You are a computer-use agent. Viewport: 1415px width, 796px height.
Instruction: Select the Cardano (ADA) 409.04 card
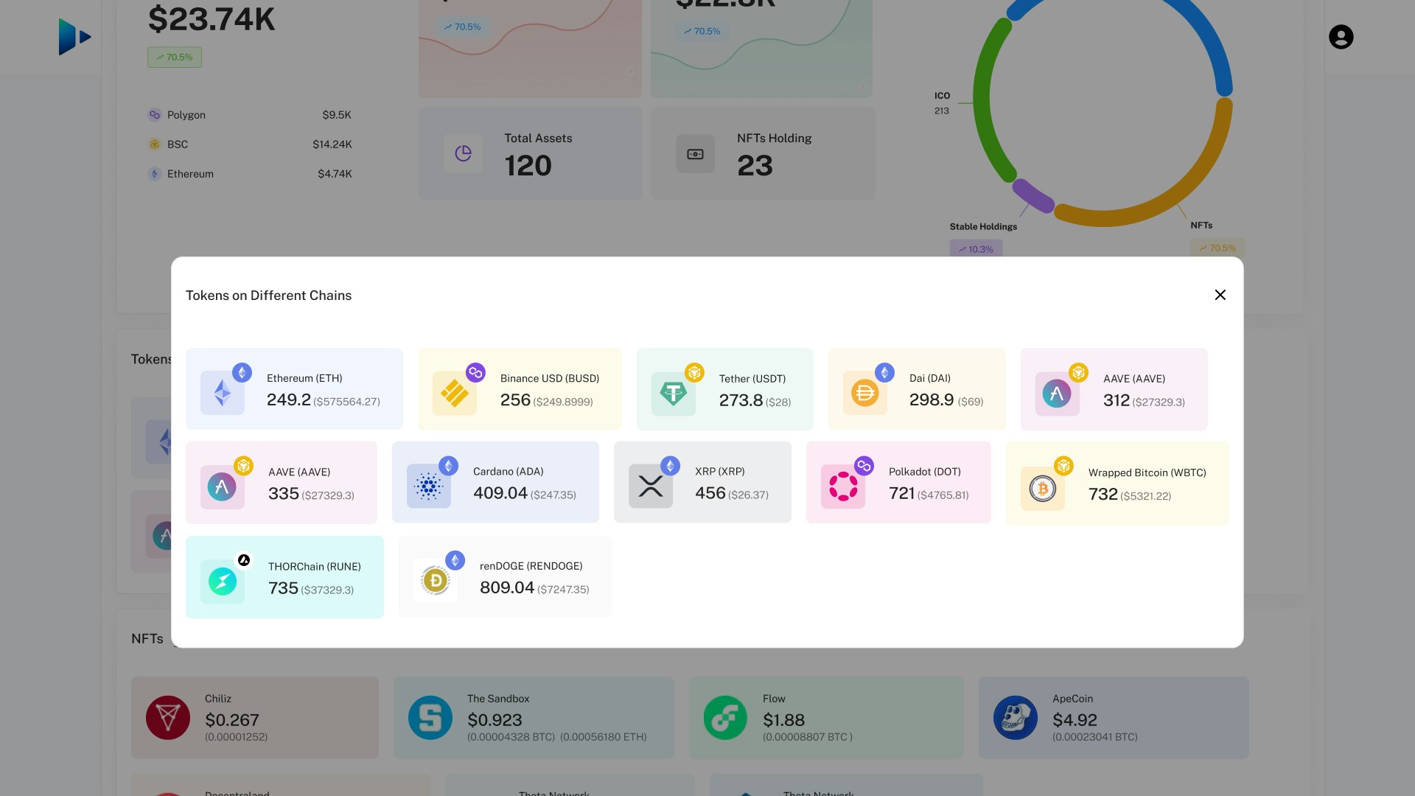pos(495,482)
